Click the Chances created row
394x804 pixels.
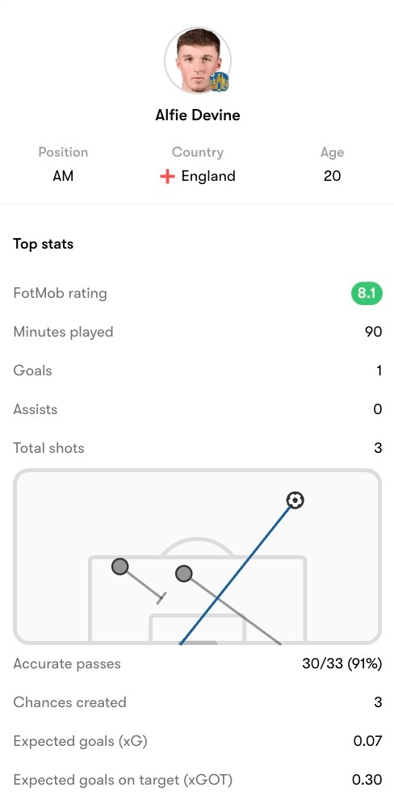click(x=198, y=702)
